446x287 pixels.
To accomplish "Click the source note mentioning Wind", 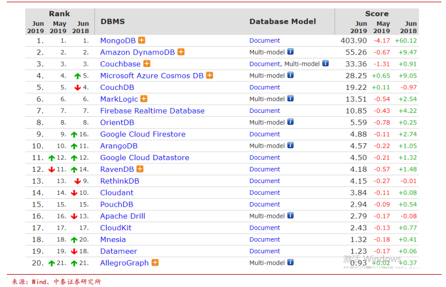I will (x=56, y=281).
